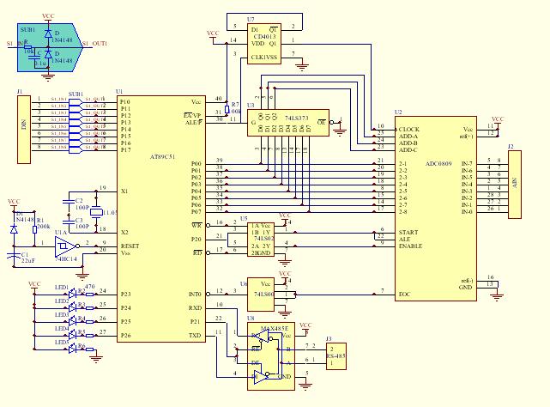This screenshot has width=550, height=407.
Task: Click the EA/VP pin label
Action: pyautogui.click(x=192, y=116)
